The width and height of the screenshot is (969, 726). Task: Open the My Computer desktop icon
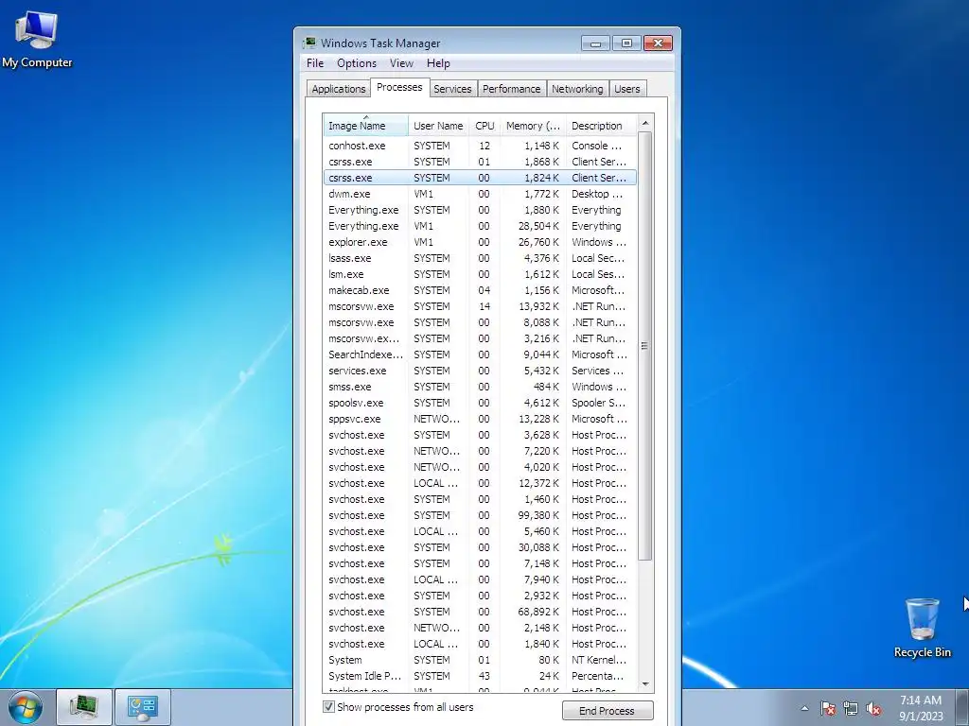pyautogui.click(x=37, y=38)
